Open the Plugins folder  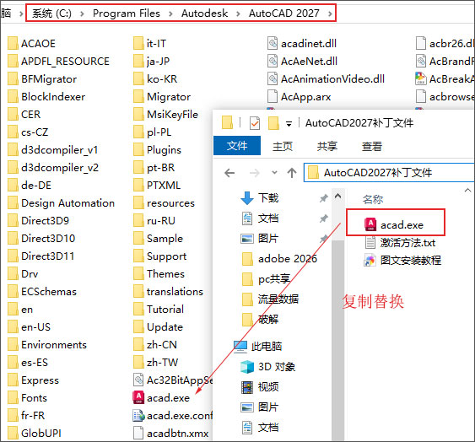[157, 149]
